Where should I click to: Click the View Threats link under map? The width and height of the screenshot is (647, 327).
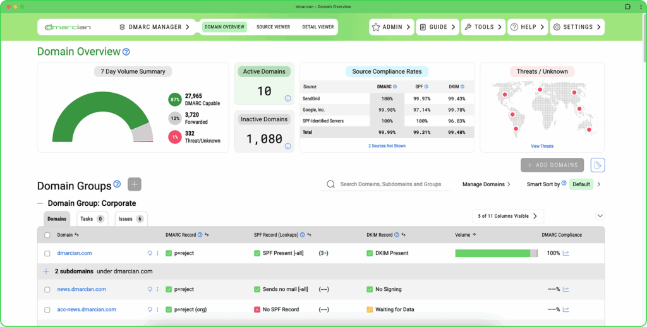(x=542, y=146)
